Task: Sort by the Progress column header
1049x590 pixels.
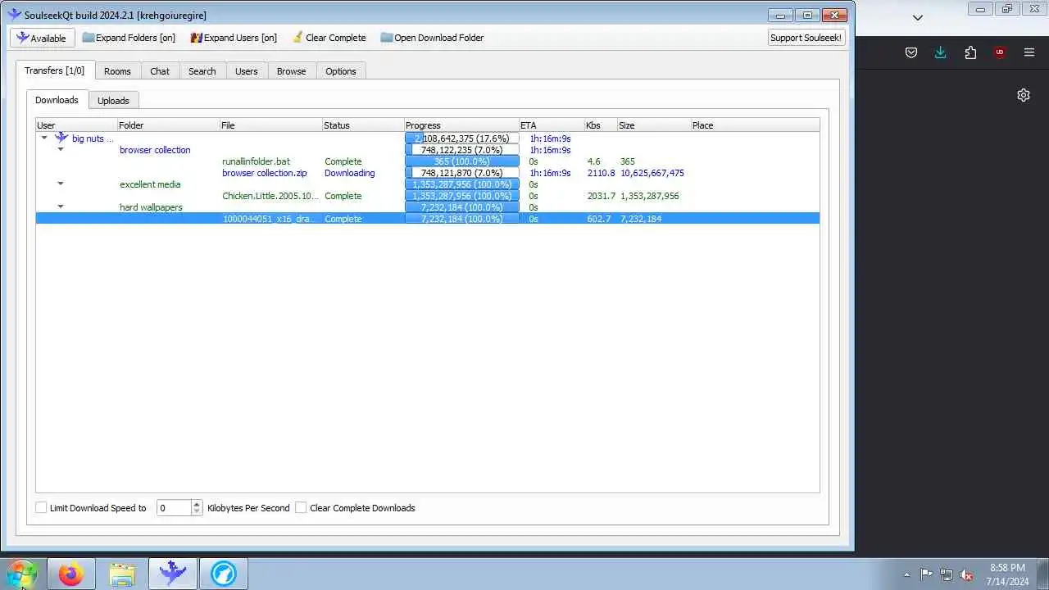Action: point(461,125)
